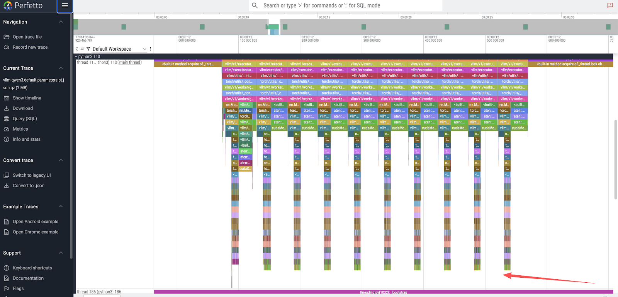Click the highlighted viewport in overview timeline
The image size is (618, 297).
(274, 27)
